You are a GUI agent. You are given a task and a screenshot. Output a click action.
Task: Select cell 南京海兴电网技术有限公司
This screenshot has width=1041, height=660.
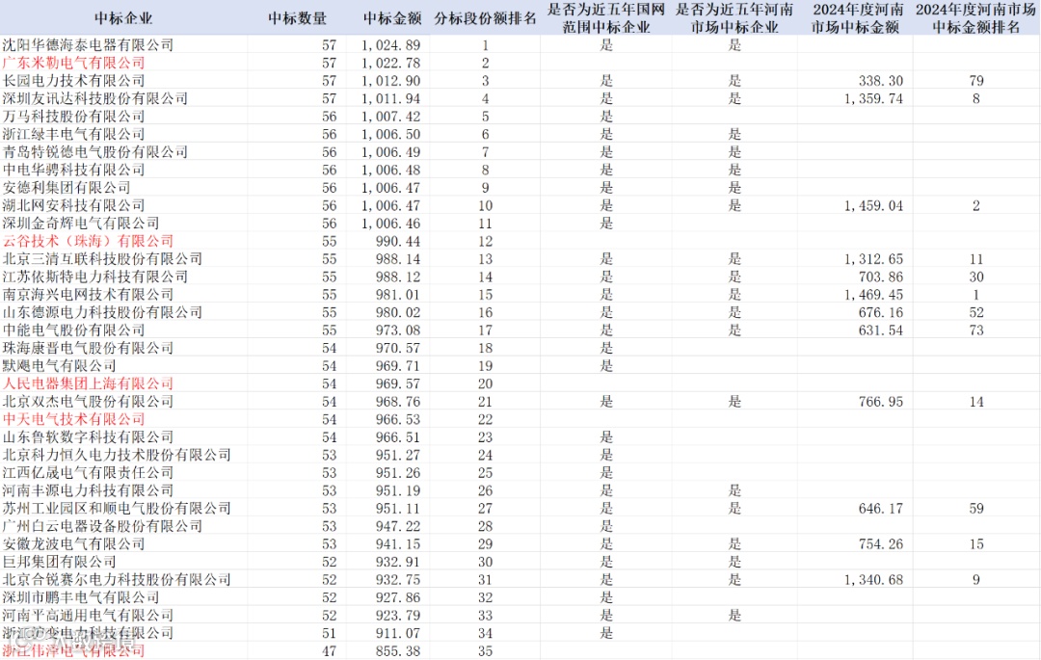89,295
